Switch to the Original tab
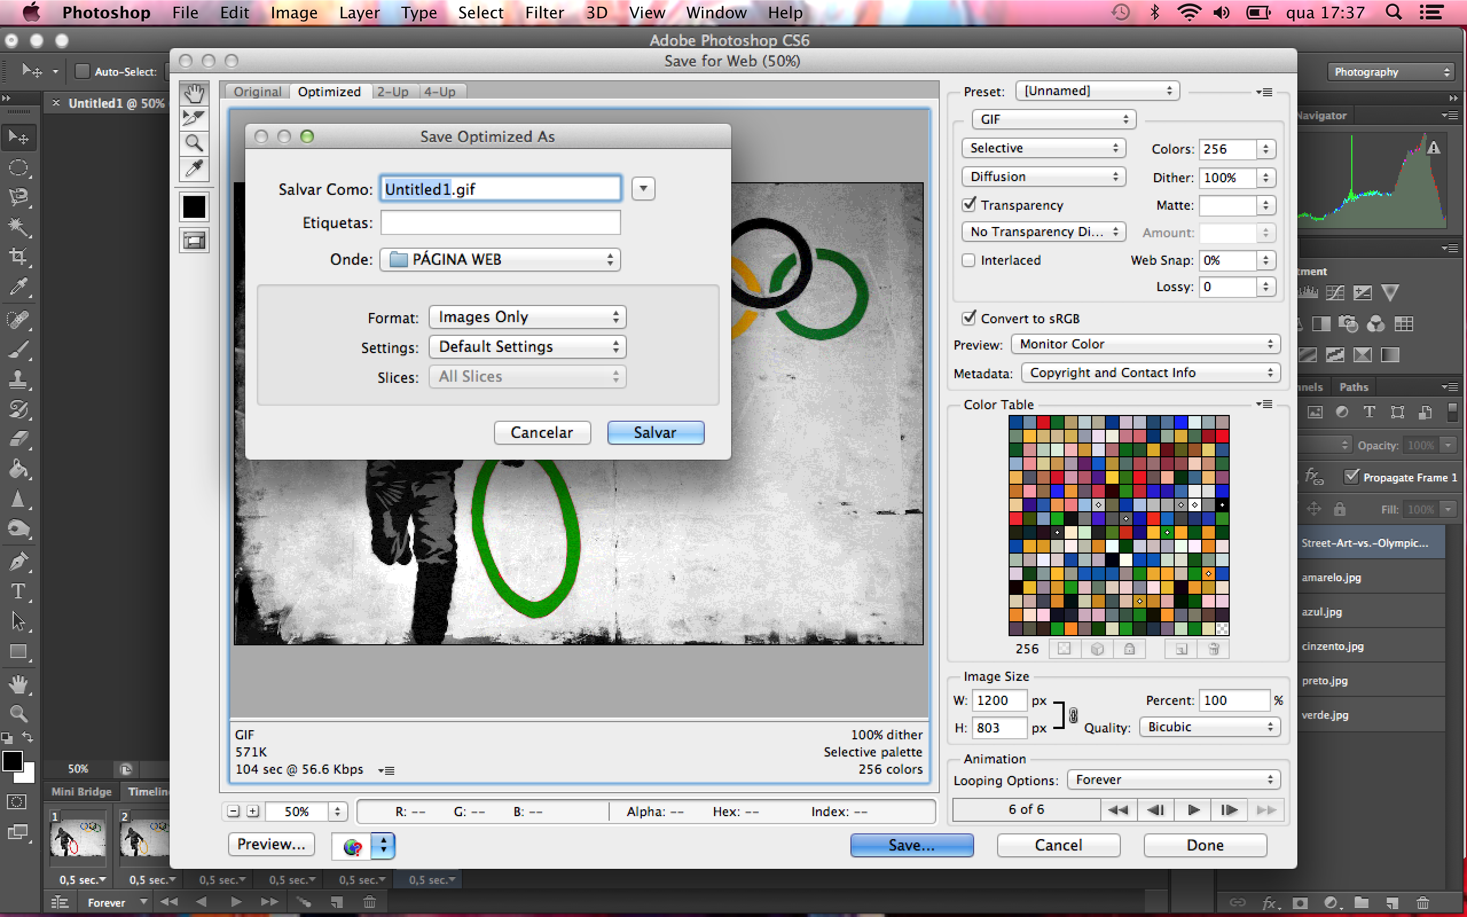The width and height of the screenshot is (1467, 917). click(258, 92)
